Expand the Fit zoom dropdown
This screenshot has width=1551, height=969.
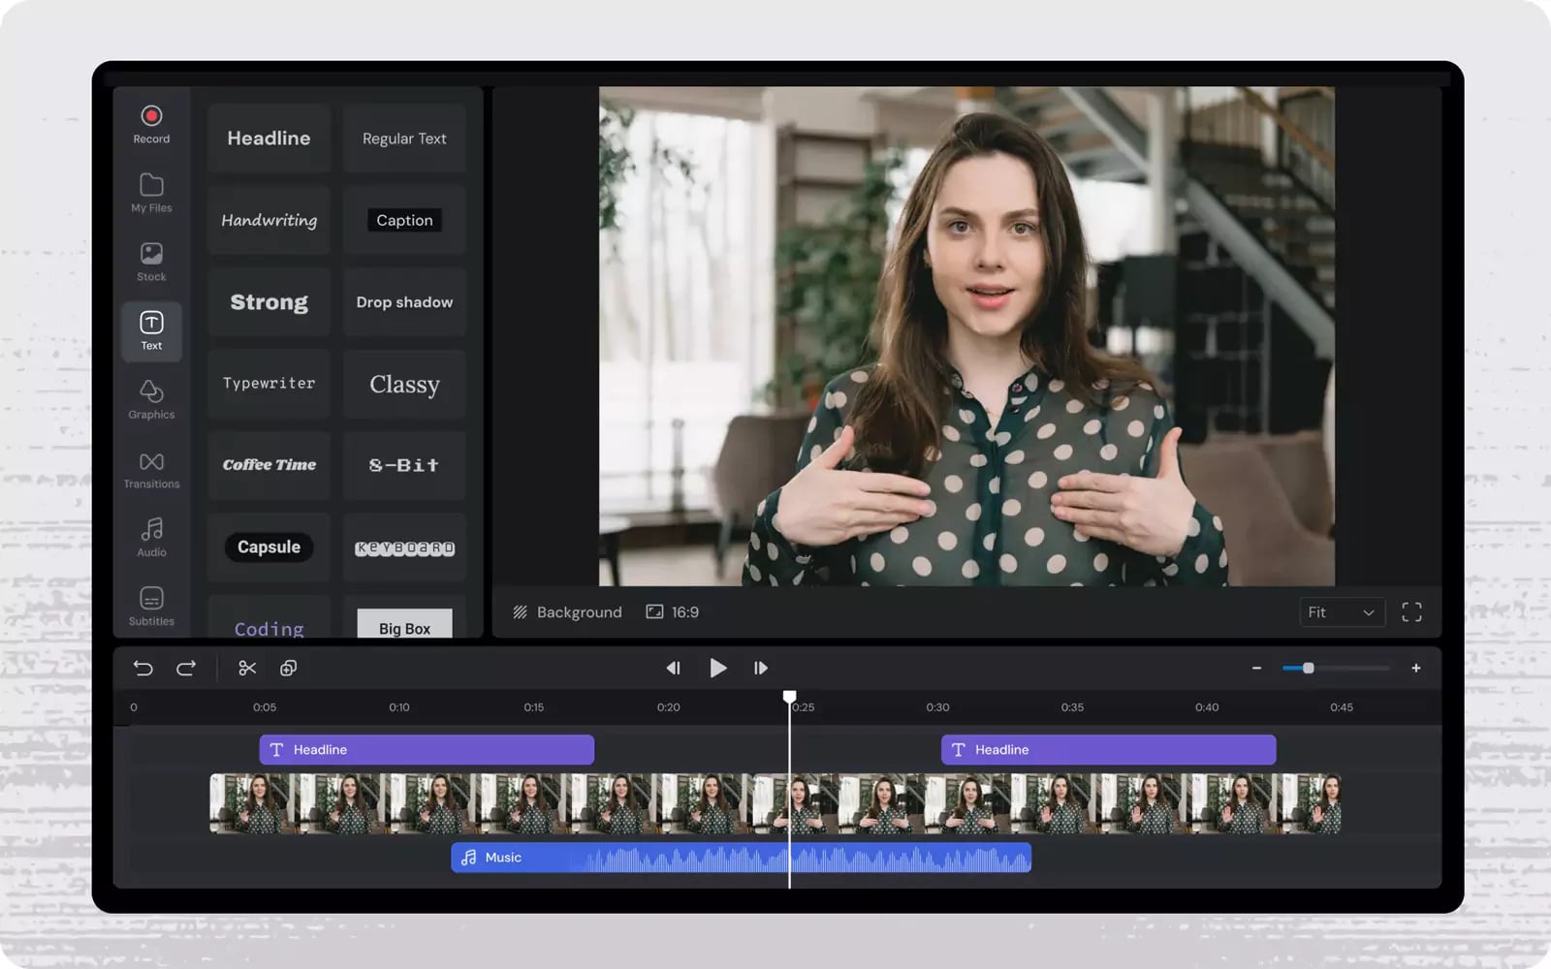tap(1342, 612)
